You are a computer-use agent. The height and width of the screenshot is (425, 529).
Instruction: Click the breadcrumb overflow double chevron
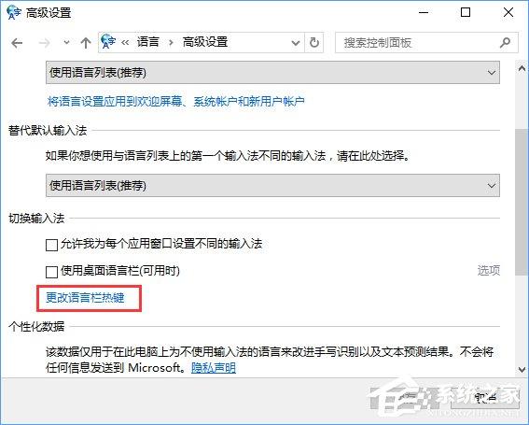click(125, 43)
